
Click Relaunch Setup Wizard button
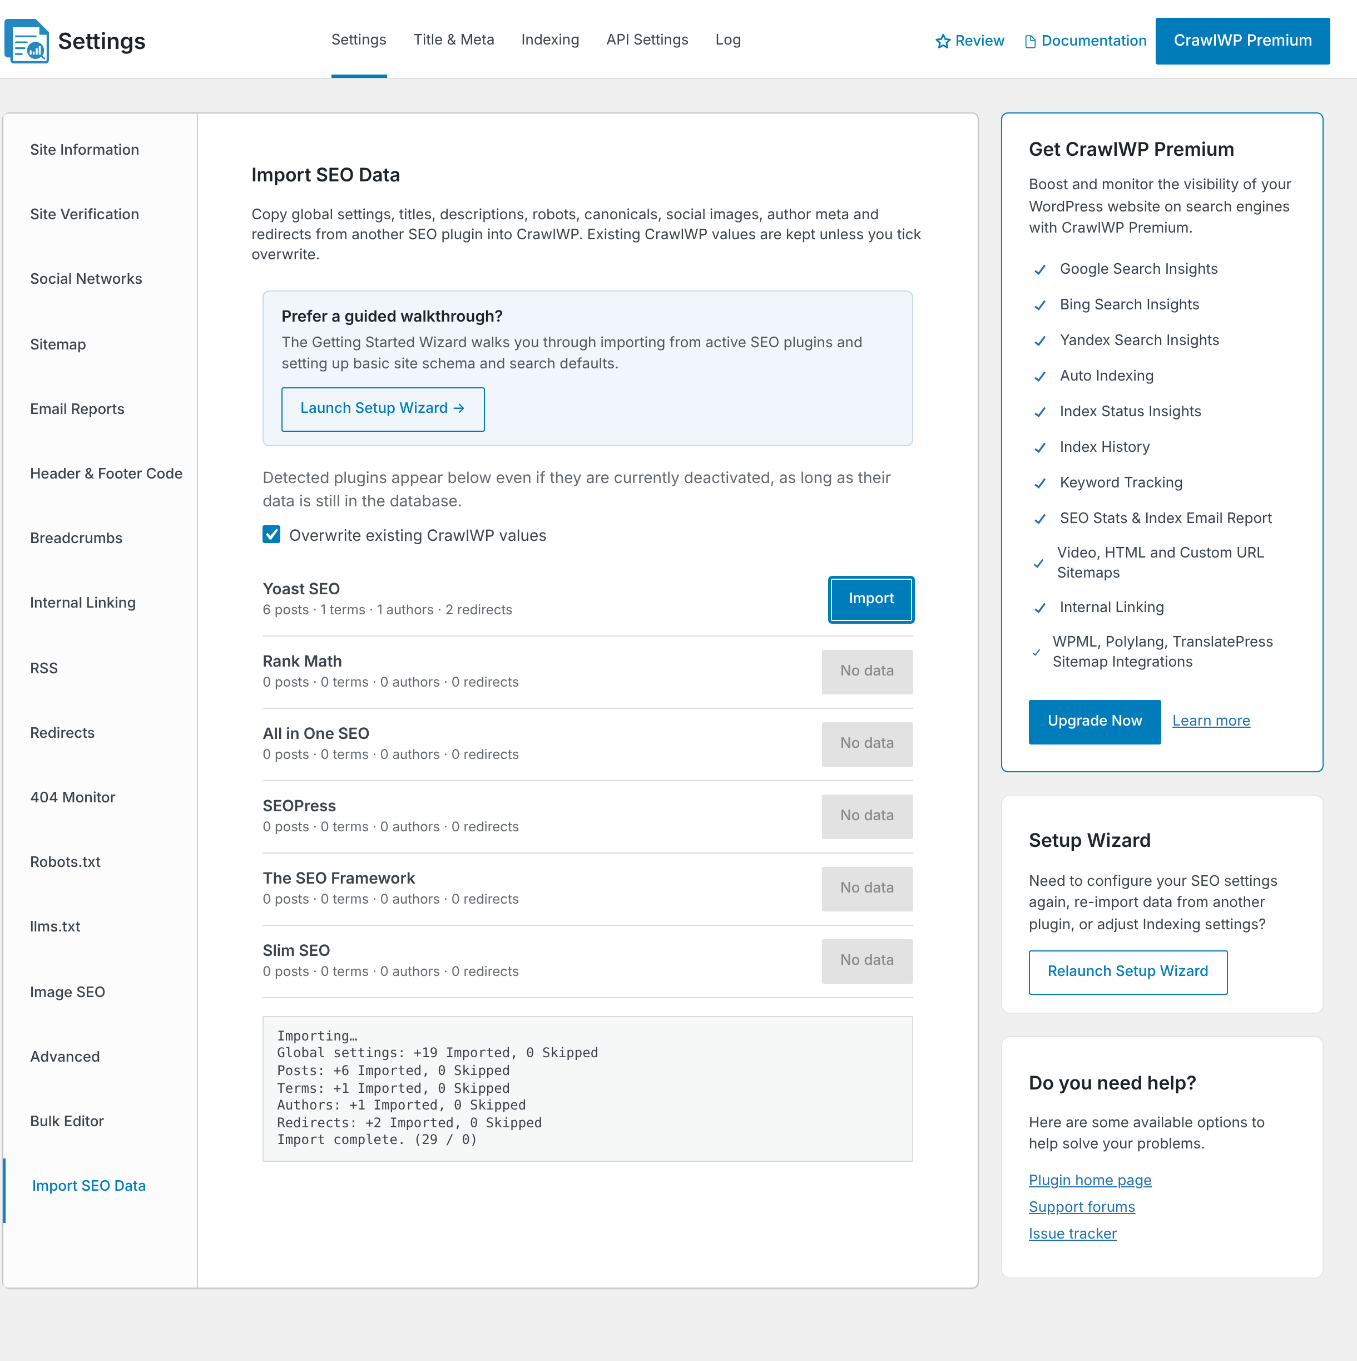[1127, 972]
